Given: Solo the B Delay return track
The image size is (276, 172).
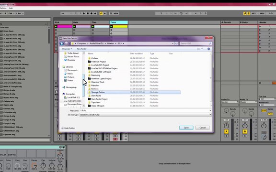Looking at the screenshot, I should click(245, 136).
